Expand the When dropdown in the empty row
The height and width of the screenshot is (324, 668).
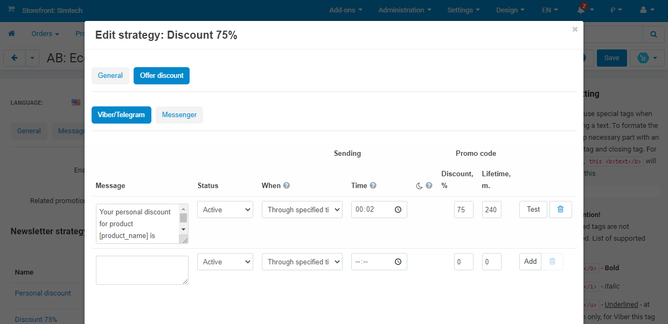click(302, 262)
